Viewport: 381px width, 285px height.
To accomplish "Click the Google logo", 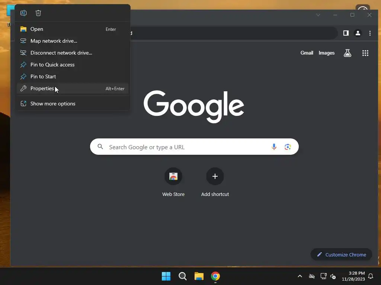I will tap(193, 107).
